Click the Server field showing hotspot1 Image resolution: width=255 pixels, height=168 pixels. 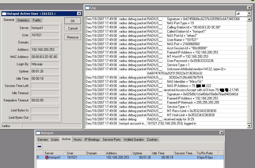click(45, 28)
